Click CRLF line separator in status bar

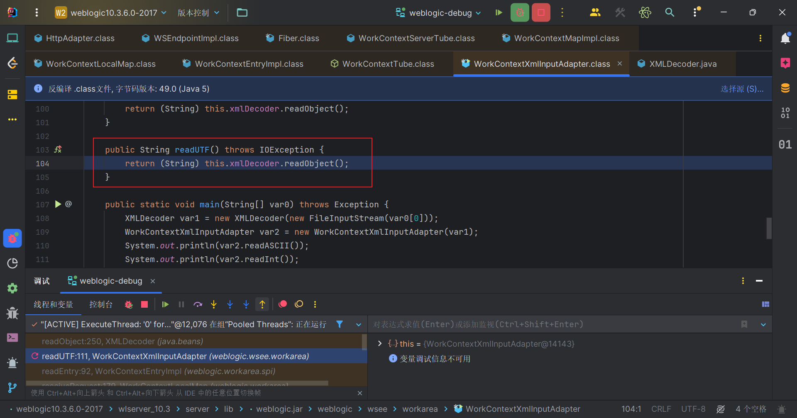(661, 409)
